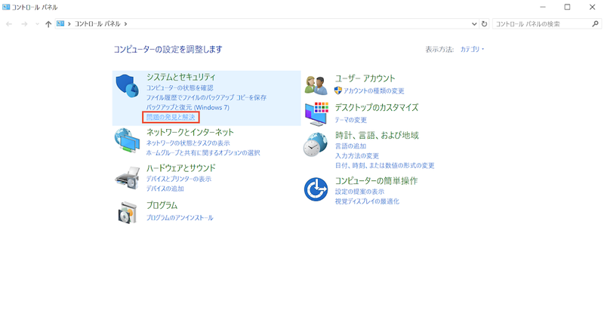604x319 pixels.
Task: Open 問題の発見と解決 link
Action: (171, 117)
